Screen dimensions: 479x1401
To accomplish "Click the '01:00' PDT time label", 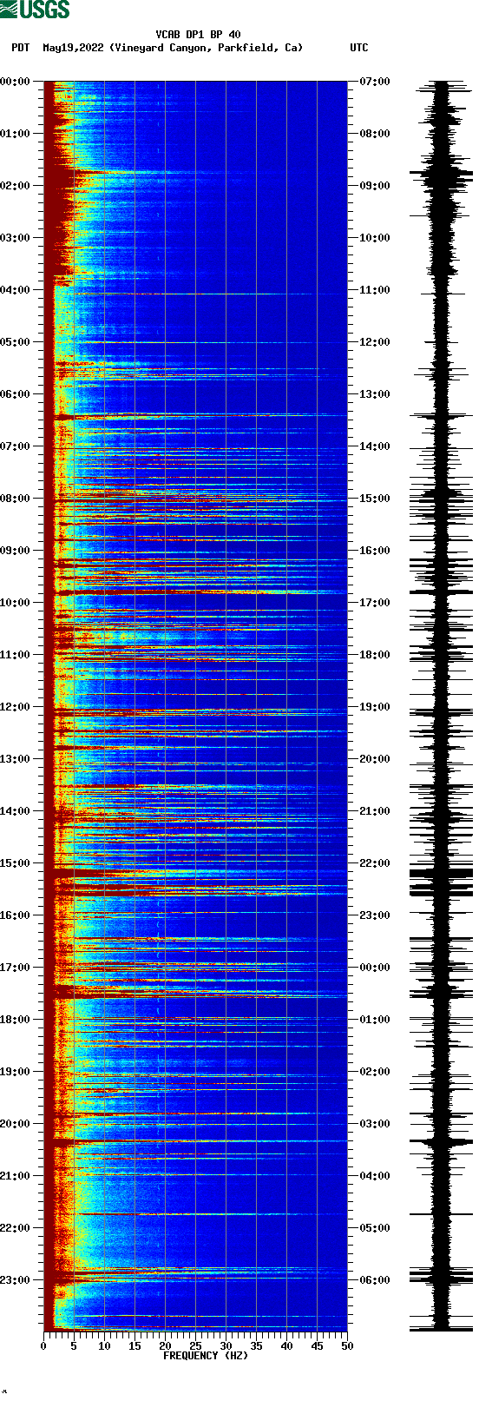I will pyautogui.click(x=16, y=134).
